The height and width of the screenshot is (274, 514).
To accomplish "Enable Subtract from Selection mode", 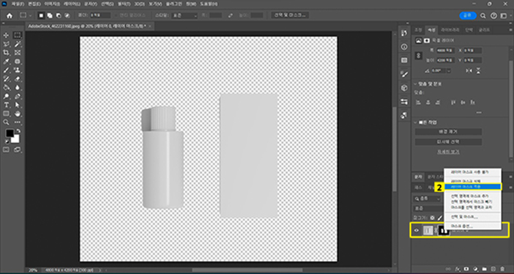I will pos(58,15).
